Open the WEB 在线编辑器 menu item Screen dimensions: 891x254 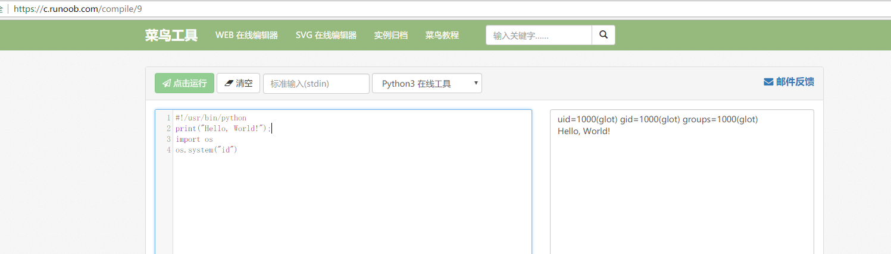click(x=246, y=35)
